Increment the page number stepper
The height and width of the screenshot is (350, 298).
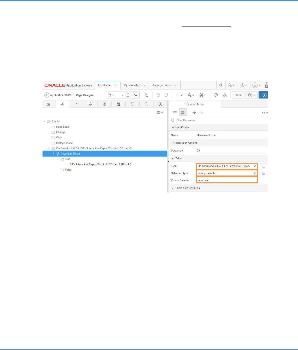click(128, 93)
